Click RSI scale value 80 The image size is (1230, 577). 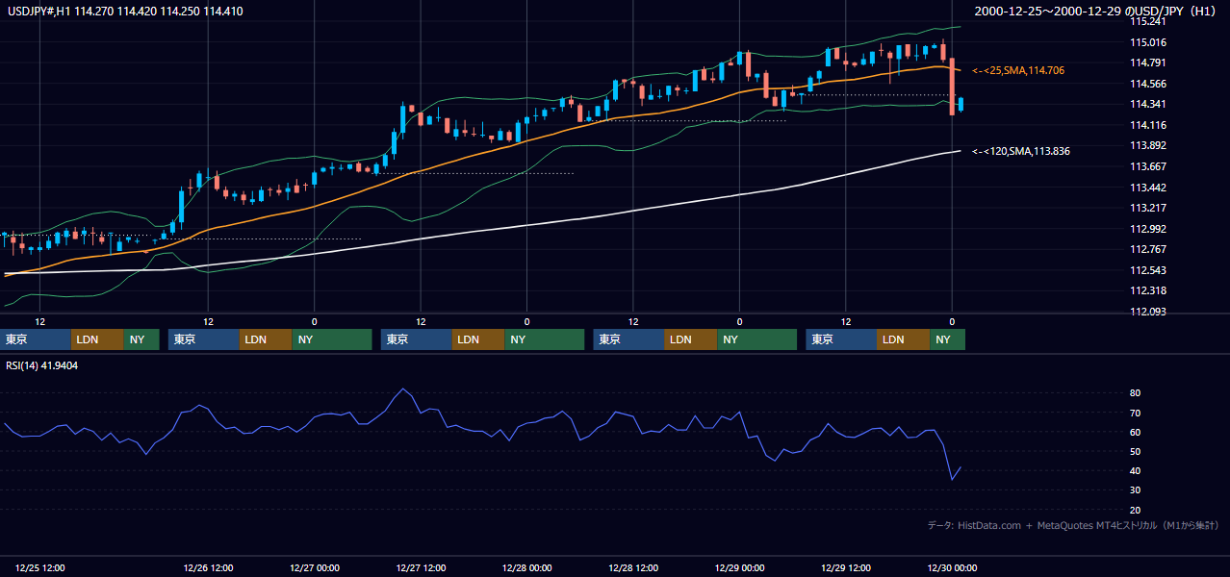pyautogui.click(x=1136, y=393)
